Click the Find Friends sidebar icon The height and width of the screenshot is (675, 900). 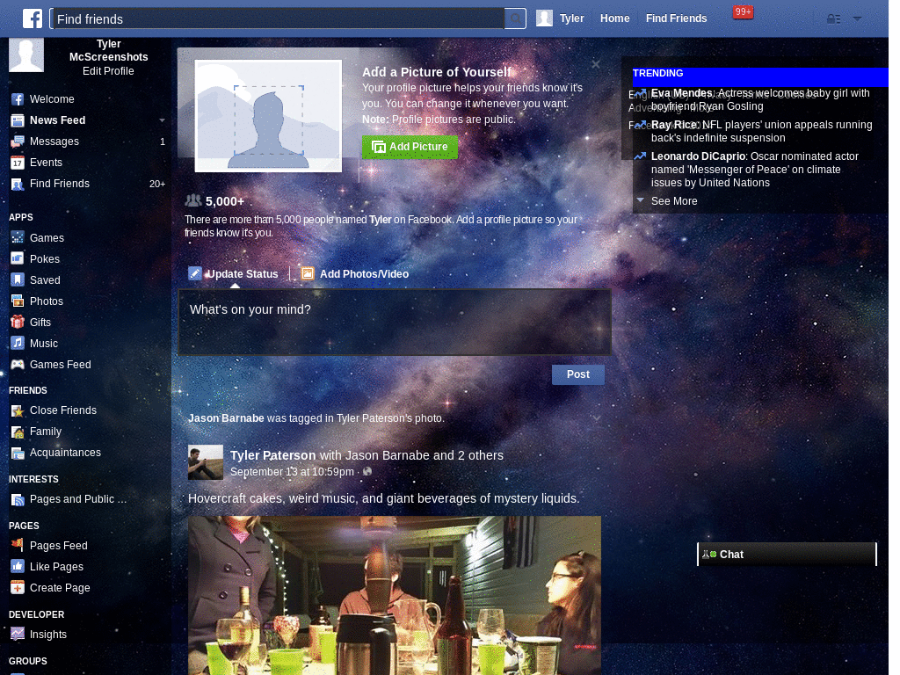(x=18, y=185)
